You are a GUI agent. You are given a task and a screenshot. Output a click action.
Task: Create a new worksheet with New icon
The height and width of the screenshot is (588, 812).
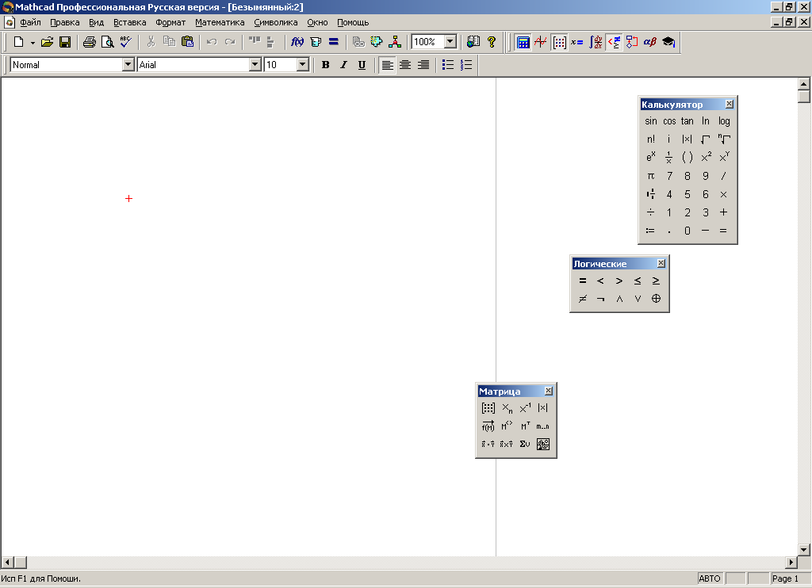[19, 42]
